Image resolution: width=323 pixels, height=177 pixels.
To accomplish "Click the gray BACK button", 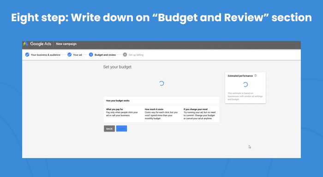I will click(109, 129).
